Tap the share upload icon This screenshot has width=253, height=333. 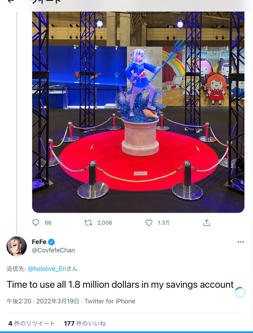pyautogui.click(x=206, y=223)
